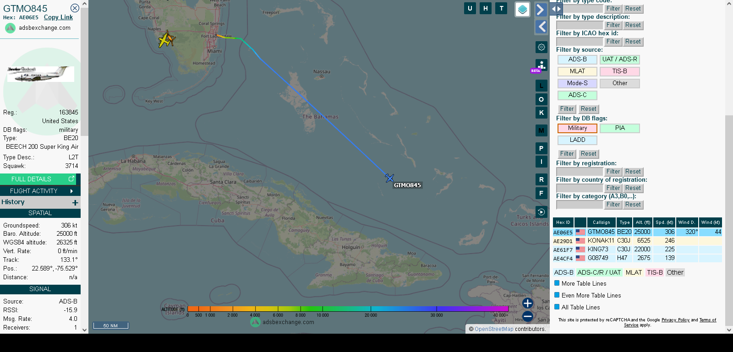Click the O map button
Image resolution: width=733 pixels, height=352 pixels.
(x=542, y=99)
